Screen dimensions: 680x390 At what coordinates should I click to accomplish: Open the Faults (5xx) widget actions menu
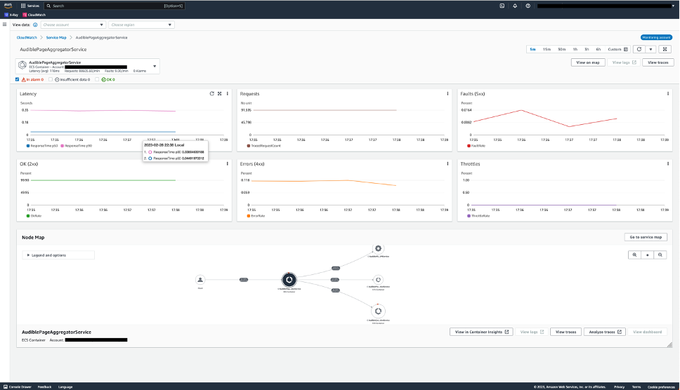pyautogui.click(x=668, y=93)
